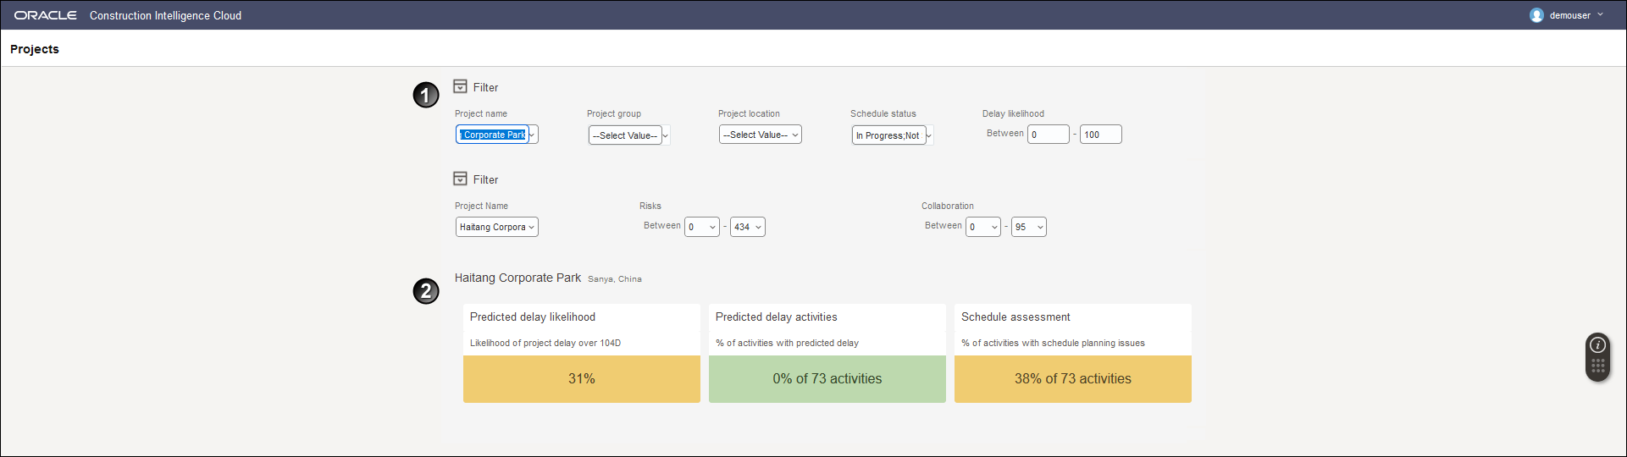Click the info icon on floating panel
Image resolution: width=1627 pixels, height=457 pixels.
[1598, 345]
